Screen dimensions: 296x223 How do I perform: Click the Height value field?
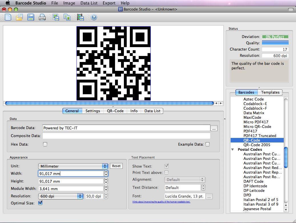[71, 181]
